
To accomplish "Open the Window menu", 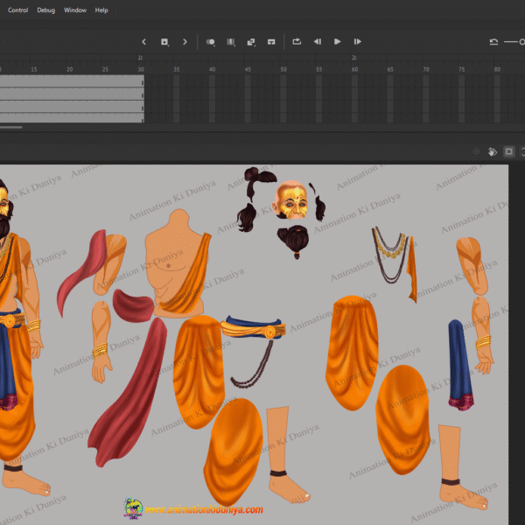I will tap(75, 10).
